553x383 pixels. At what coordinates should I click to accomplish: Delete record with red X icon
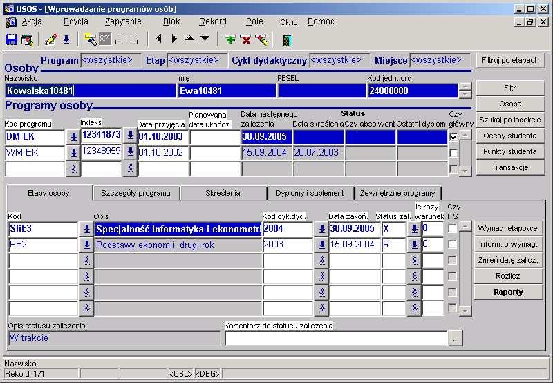[246, 39]
